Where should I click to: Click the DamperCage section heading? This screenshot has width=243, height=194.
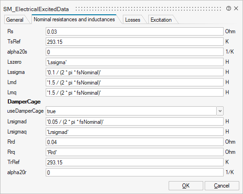pyautogui.click(x=24, y=102)
